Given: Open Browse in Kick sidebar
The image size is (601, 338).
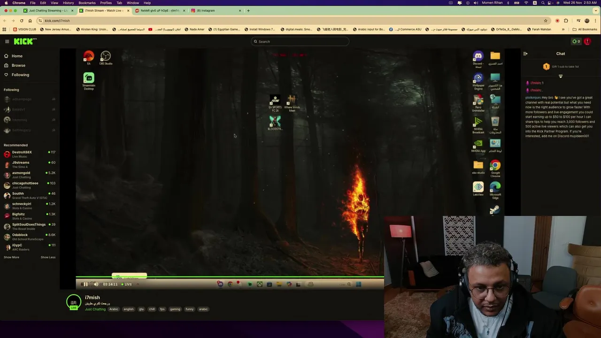Looking at the screenshot, I should (x=18, y=65).
